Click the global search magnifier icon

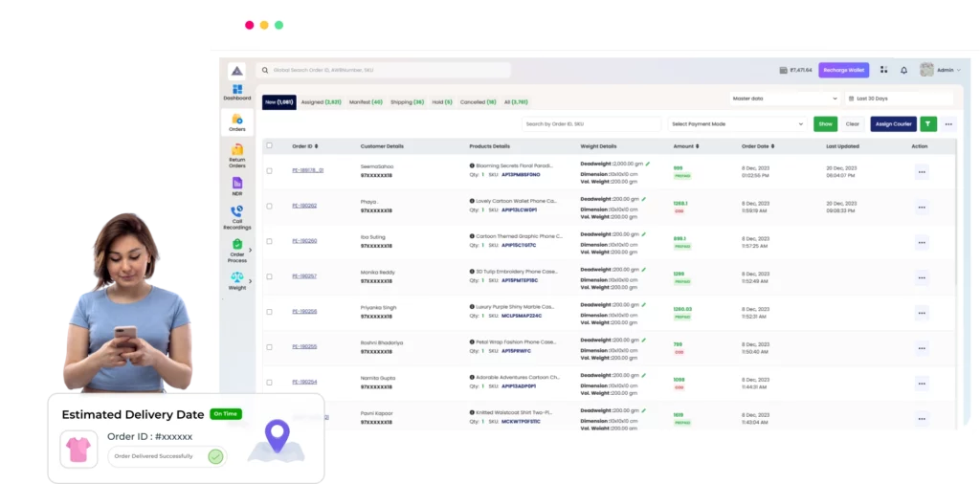[x=265, y=70]
